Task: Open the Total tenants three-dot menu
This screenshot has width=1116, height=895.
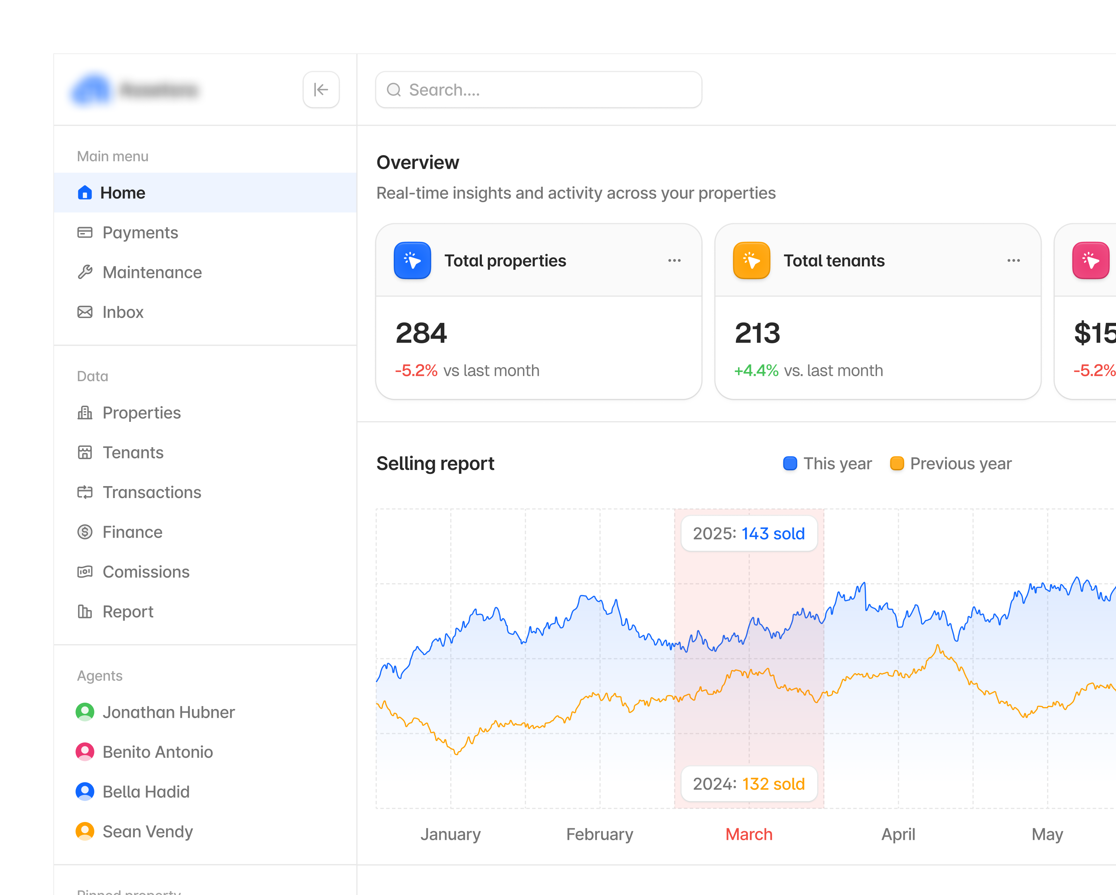Action: [1014, 260]
